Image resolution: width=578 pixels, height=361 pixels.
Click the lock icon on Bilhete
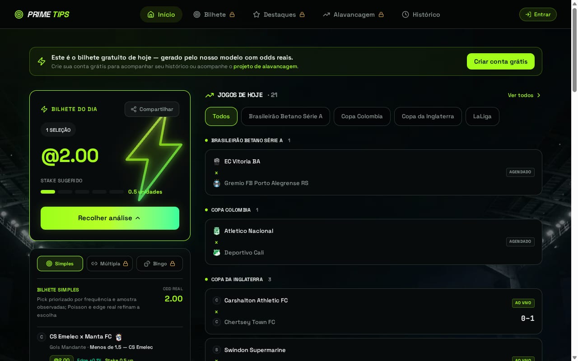pos(232,14)
